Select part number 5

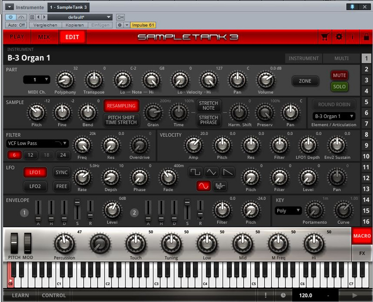[366, 102]
